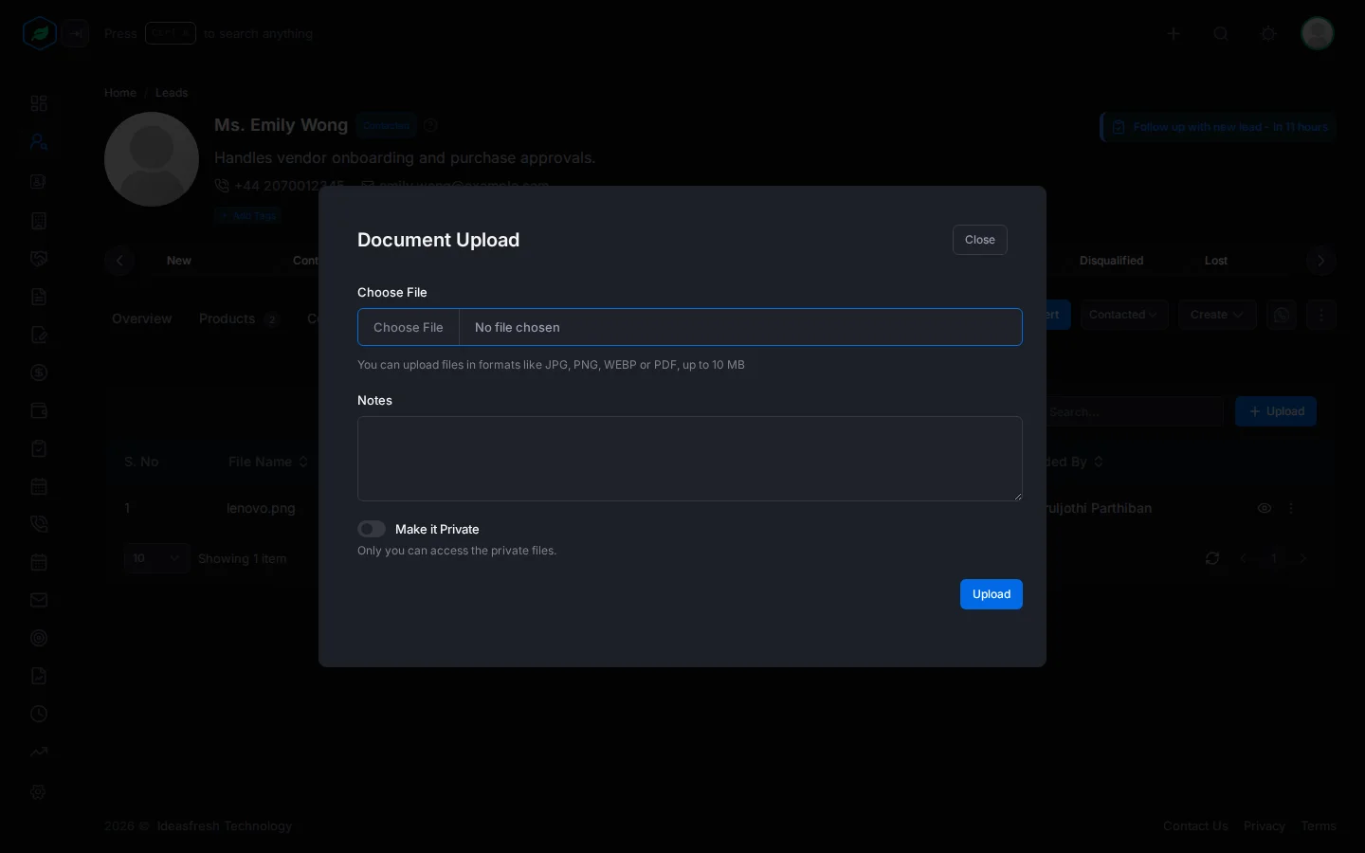Close the Document Upload dialog
Screen dimensions: 1365x853
(979, 240)
